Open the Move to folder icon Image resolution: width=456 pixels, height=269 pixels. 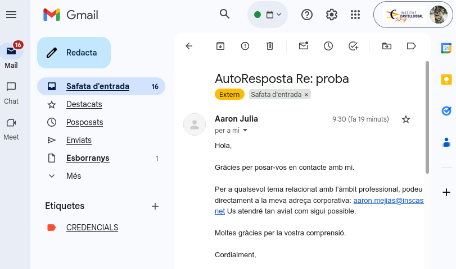click(x=387, y=46)
